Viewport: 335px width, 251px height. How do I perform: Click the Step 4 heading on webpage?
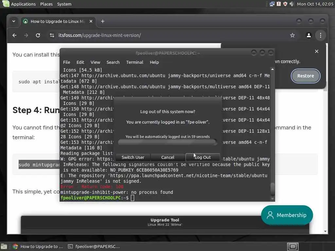click(x=36, y=110)
